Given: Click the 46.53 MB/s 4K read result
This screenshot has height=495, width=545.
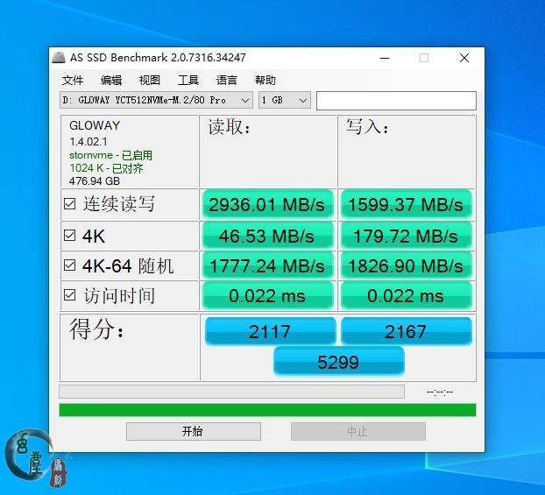Looking at the screenshot, I should point(267,236).
